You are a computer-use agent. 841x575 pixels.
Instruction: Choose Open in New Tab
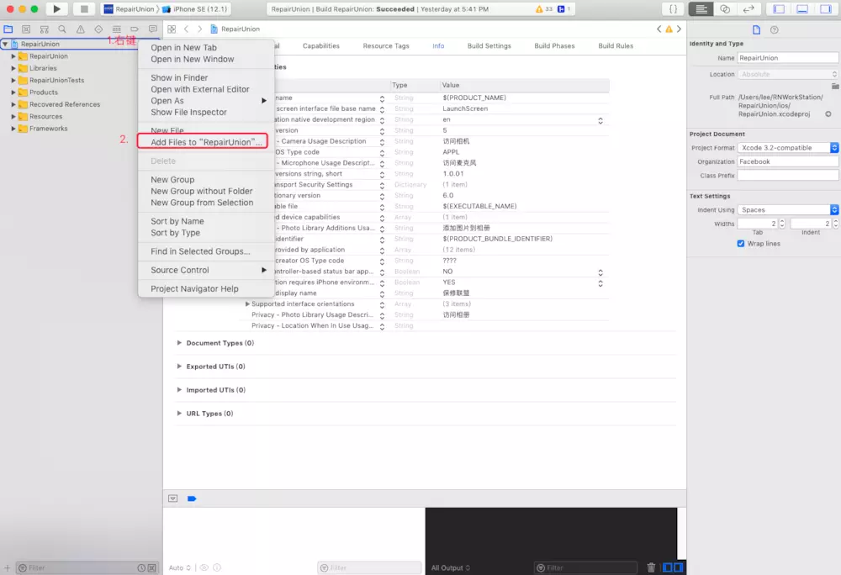click(x=183, y=48)
